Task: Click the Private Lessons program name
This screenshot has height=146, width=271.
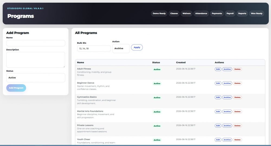Action: [85, 125]
